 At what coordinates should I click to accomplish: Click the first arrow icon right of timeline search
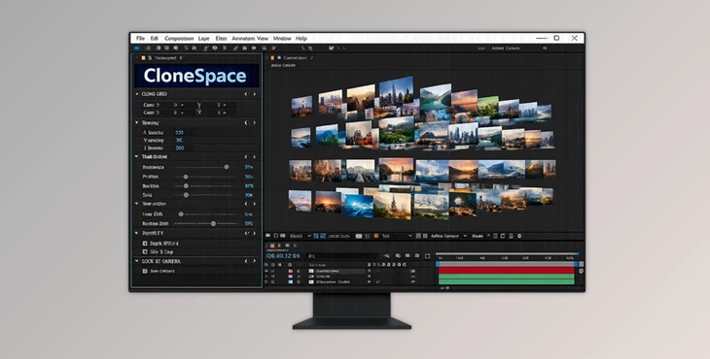click(x=387, y=256)
